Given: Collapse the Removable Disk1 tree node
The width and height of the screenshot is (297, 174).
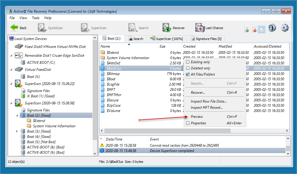Looking at the screenshot, I should pyautogui.click(x=11, y=56).
